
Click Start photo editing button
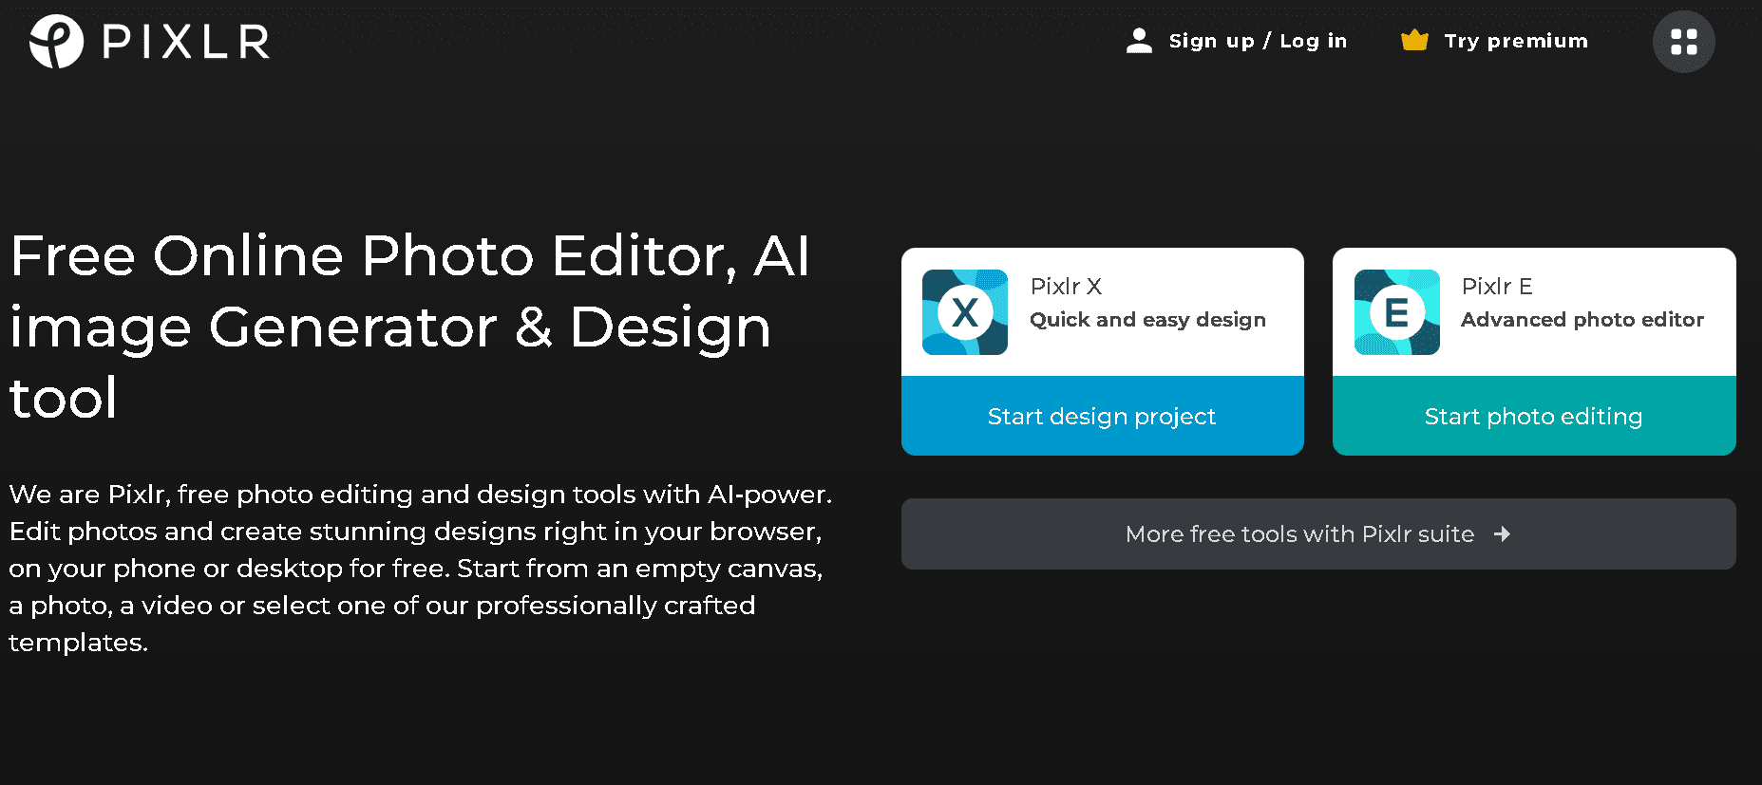point(1533,416)
